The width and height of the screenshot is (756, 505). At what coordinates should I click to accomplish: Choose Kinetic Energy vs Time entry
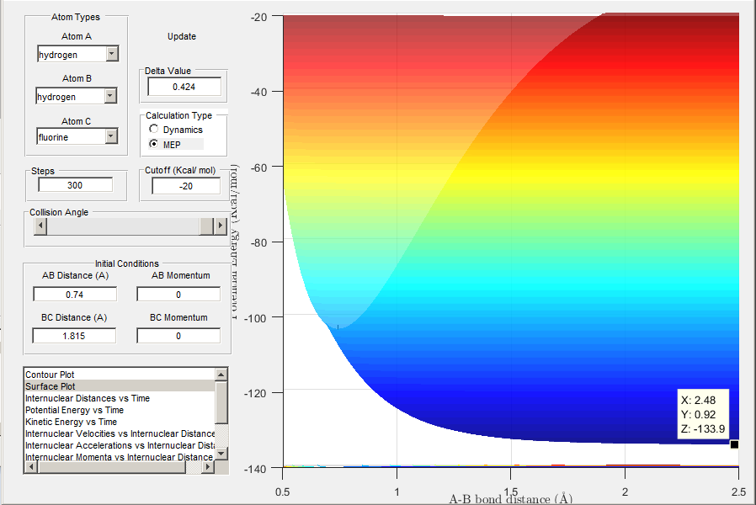click(71, 422)
